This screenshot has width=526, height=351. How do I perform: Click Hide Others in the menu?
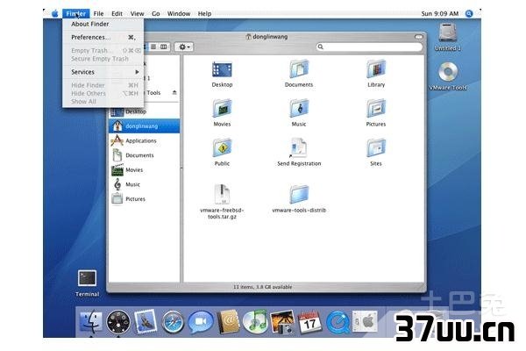click(x=103, y=93)
